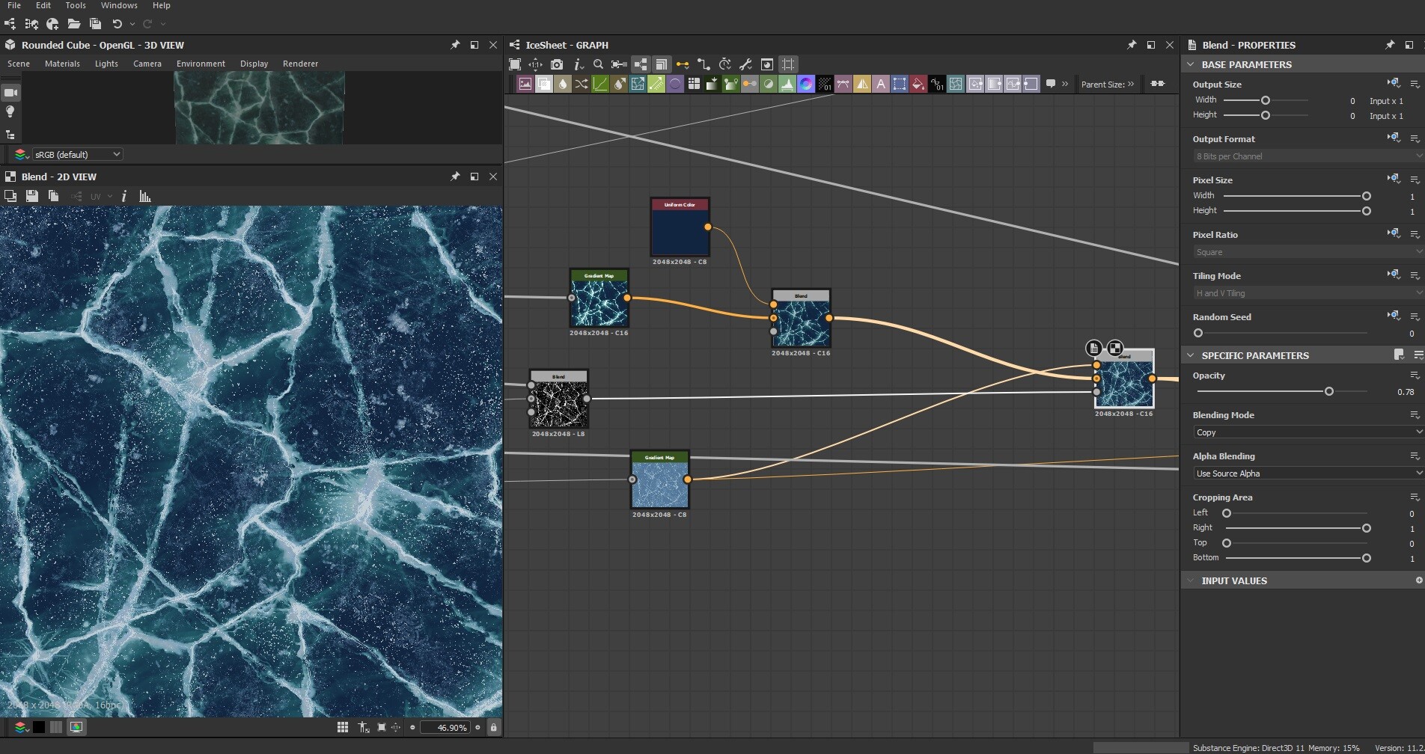Click the histogram icon in 2D view
Image resolution: width=1425 pixels, height=754 pixels.
click(x=145, y=196)
